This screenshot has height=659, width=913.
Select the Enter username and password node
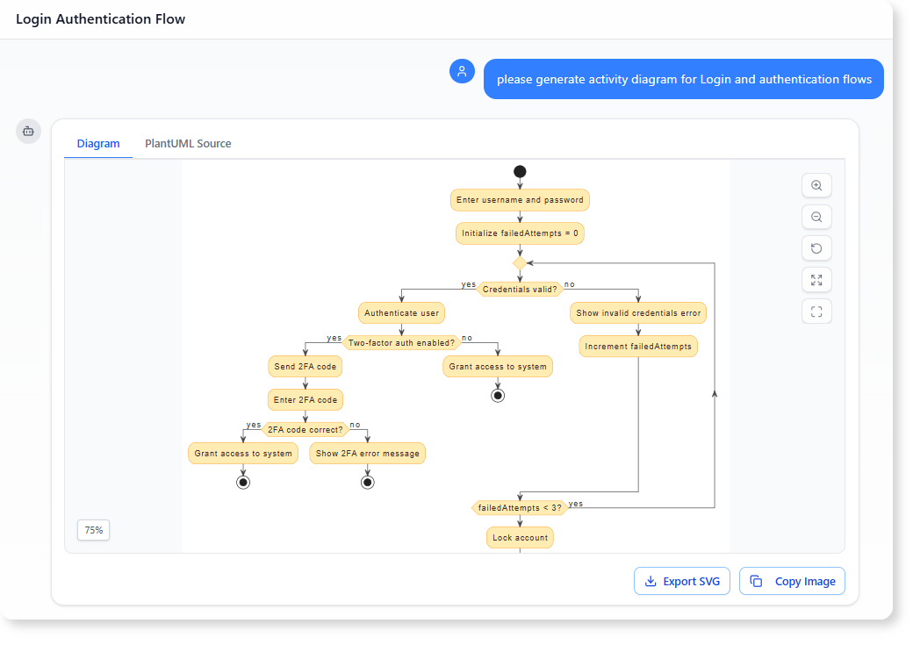click(519, 200)
